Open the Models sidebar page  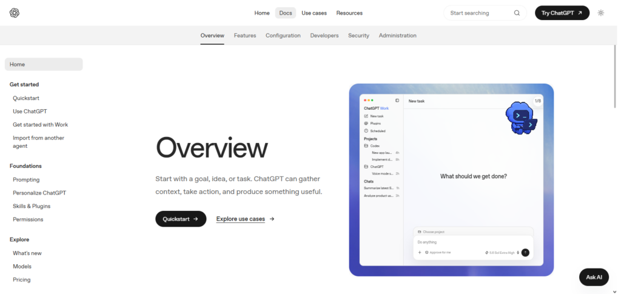[22, 266]
